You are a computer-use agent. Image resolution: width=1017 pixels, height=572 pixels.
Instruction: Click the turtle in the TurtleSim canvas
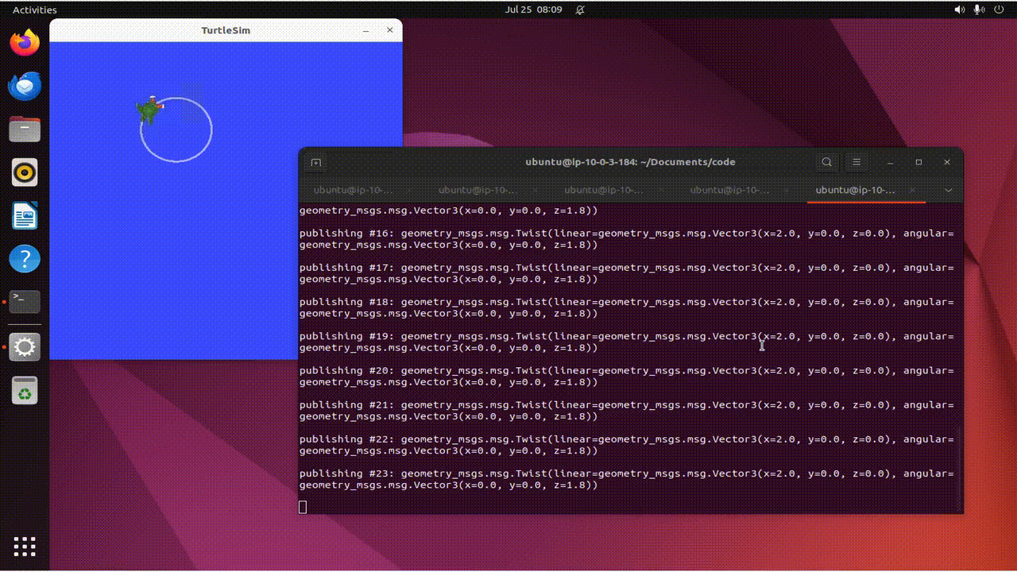[149, 110]
